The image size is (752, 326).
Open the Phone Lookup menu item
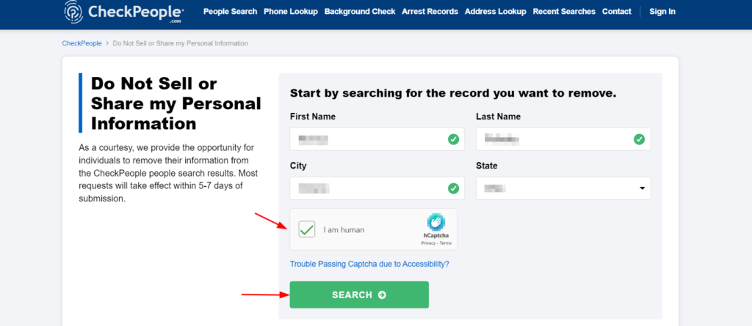click(291, 12)
